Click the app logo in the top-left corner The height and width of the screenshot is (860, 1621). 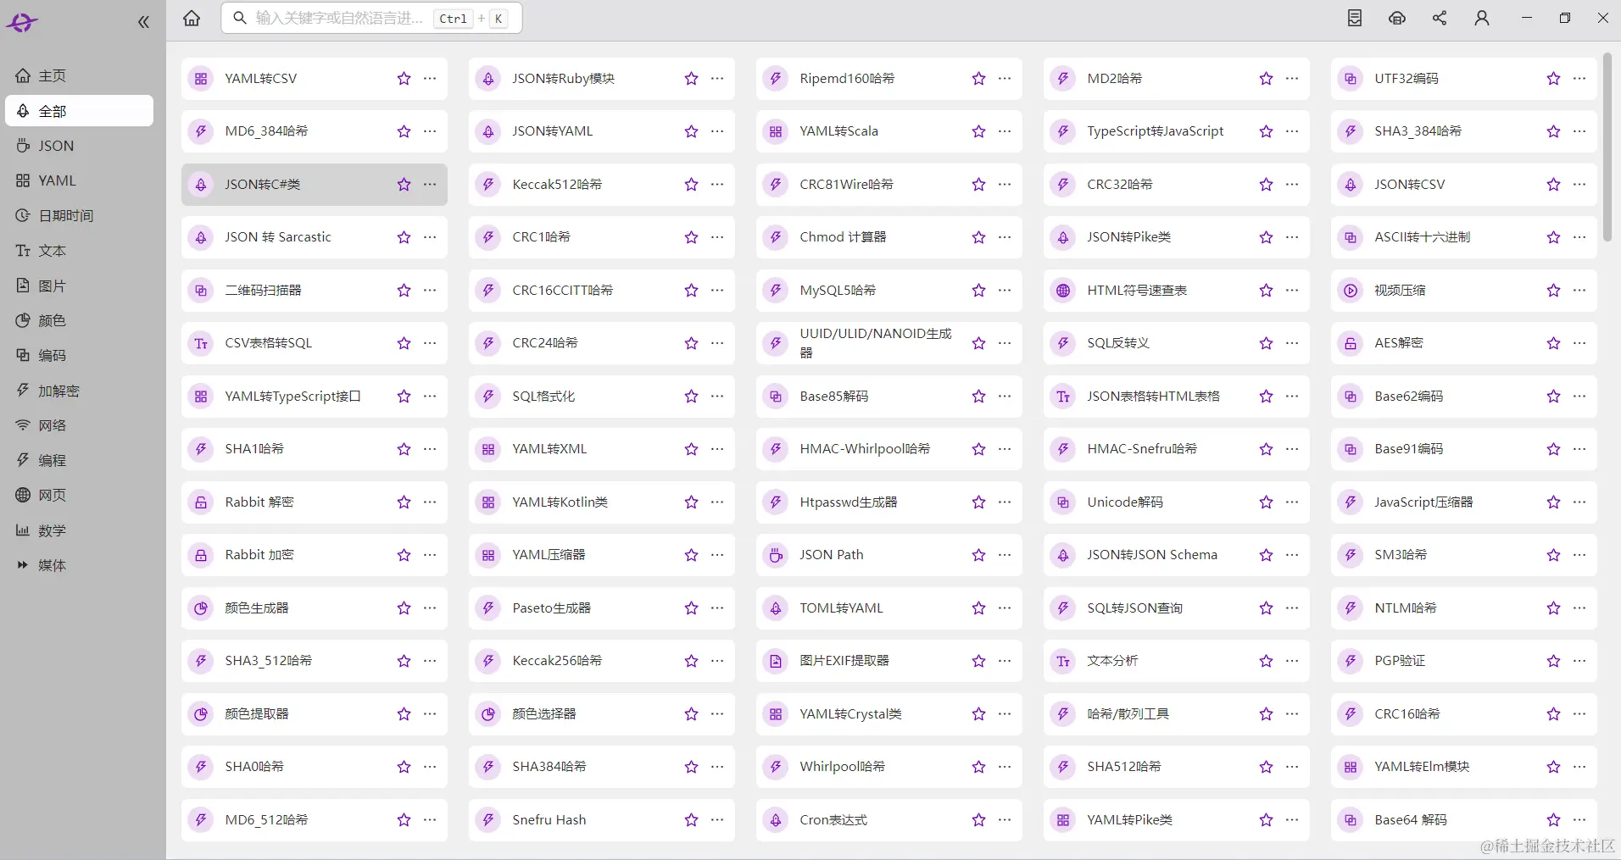click(22, 22)
